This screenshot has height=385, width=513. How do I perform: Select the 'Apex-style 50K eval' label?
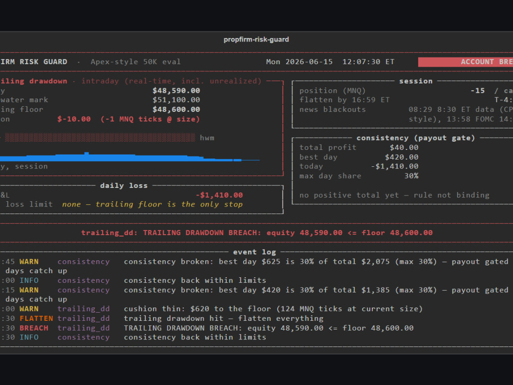coord(135,62)
